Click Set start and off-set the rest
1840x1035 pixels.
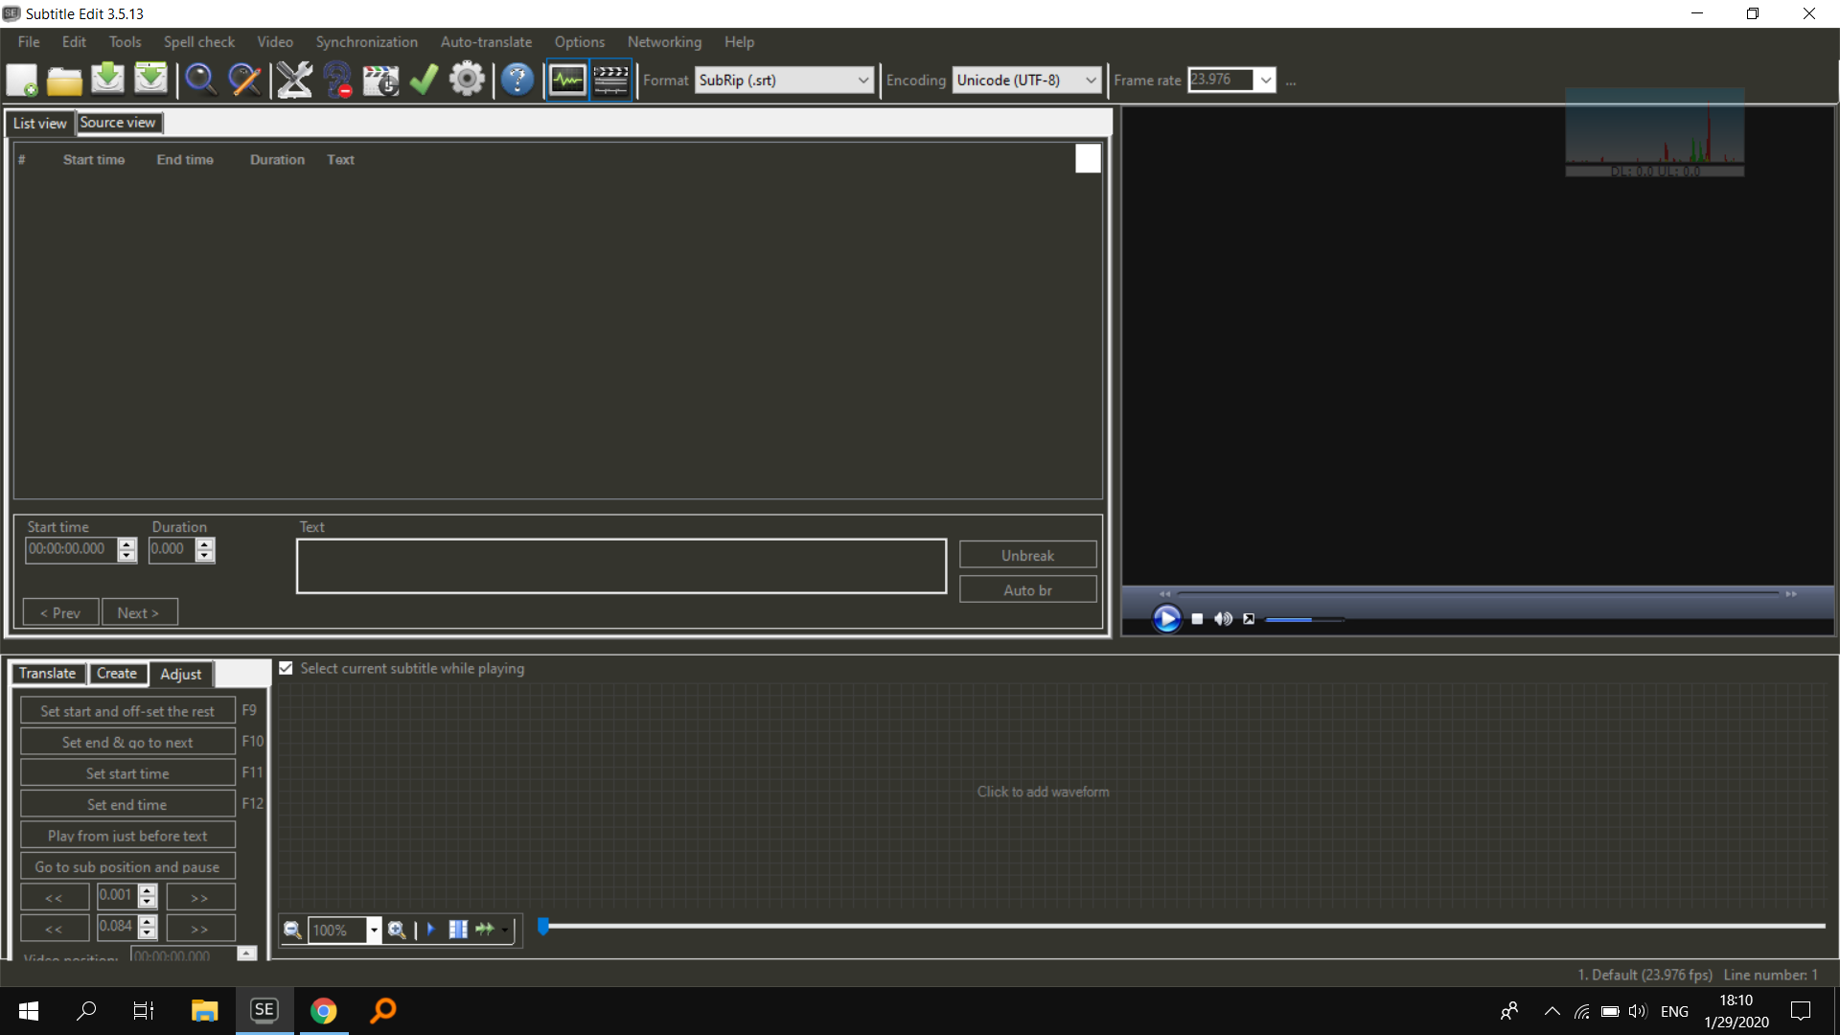[x=127, y=711]
